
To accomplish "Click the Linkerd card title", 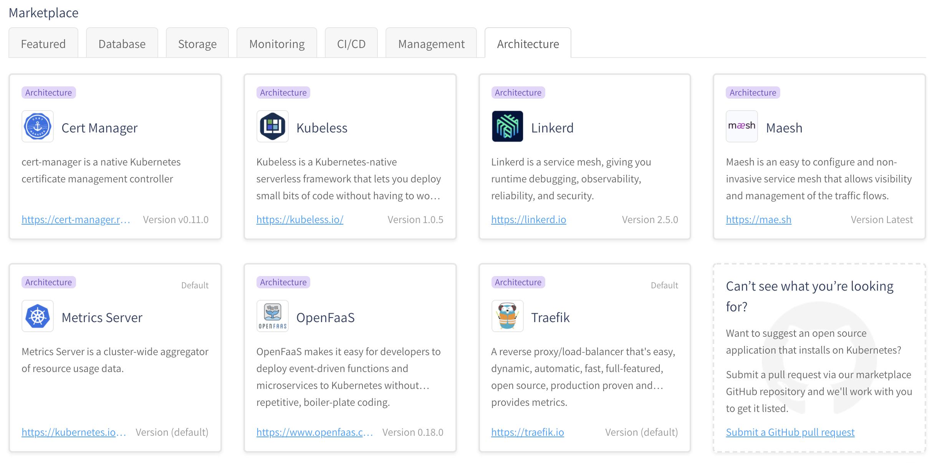I will point(552,128).
